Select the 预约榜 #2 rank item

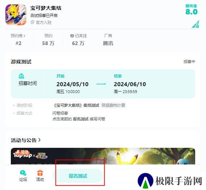click(18, 40)
